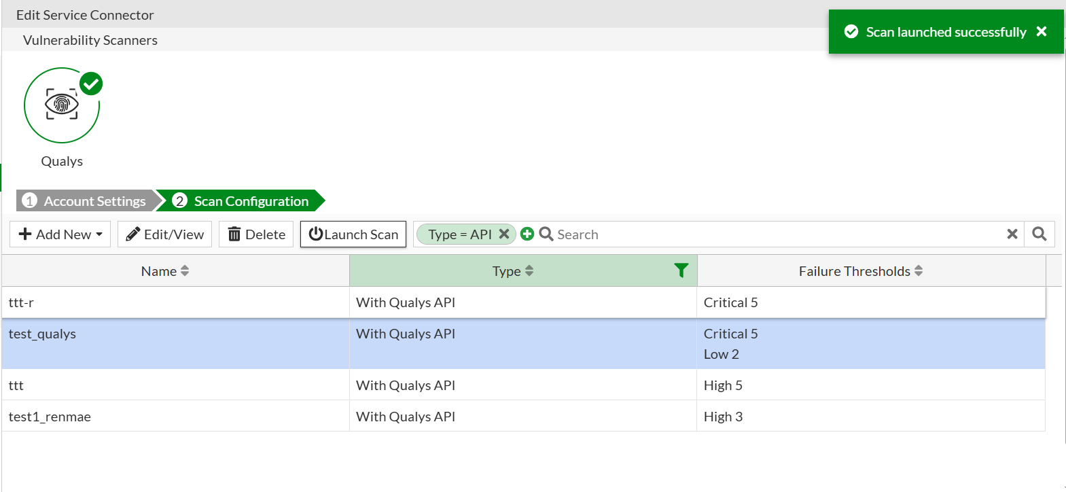This screenshot has height=492, width=1066.
Task: Select the ttt-r scan row
Action: pyautogui.click(x=175, y=302)
